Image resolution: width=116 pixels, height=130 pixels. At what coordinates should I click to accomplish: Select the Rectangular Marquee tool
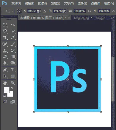coord(5,25)
